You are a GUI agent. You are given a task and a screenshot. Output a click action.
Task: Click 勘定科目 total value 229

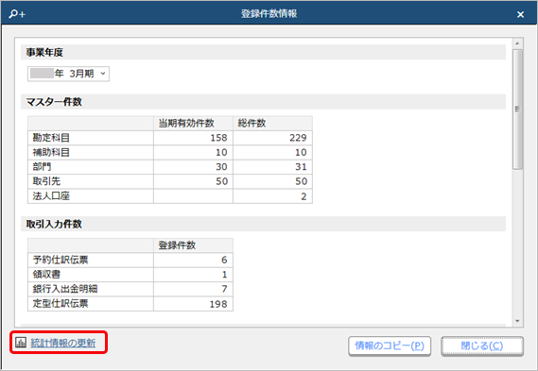(x=298, y=138)
